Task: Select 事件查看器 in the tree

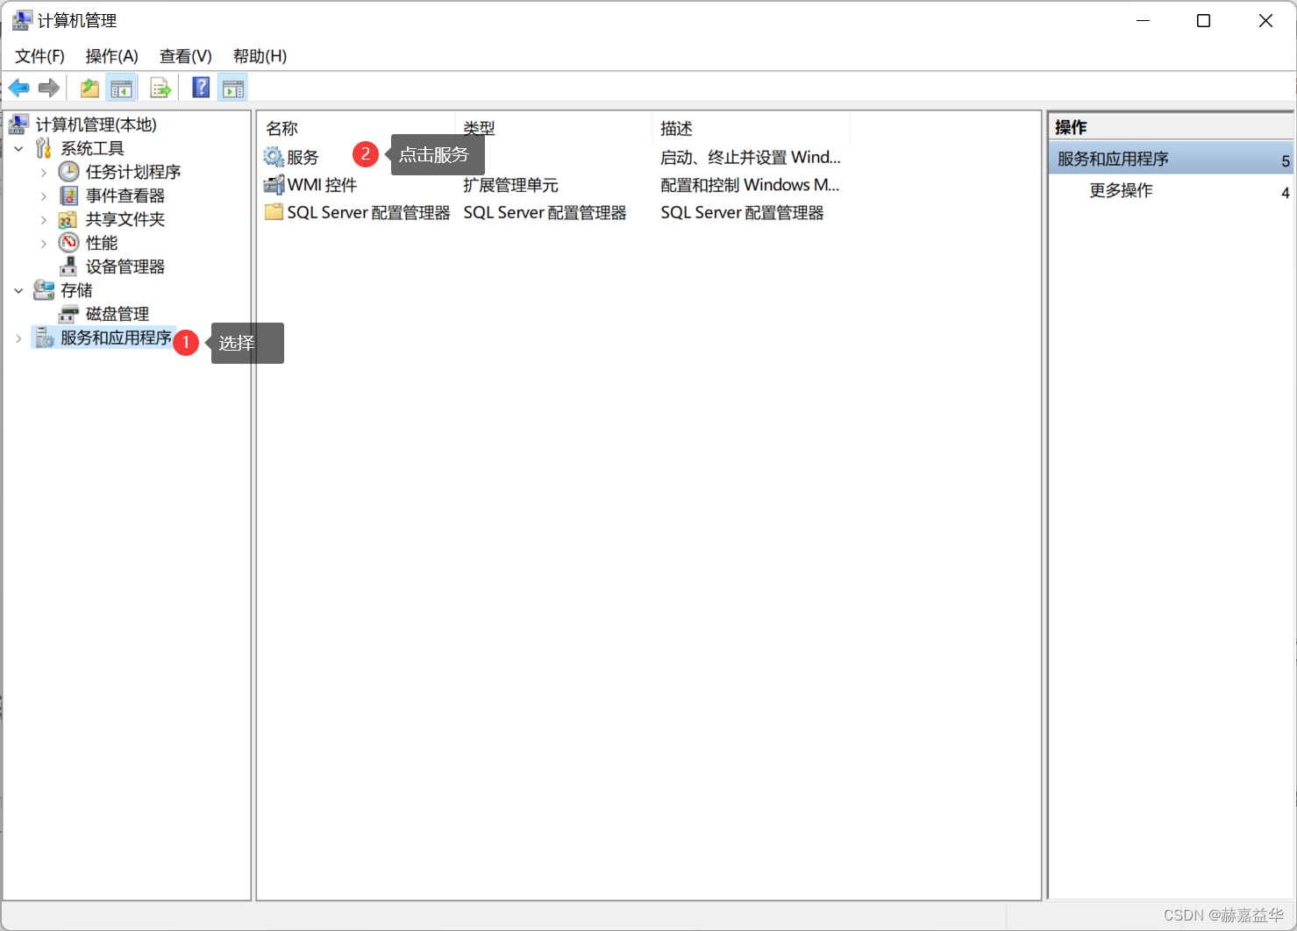Action: point(125,195)
